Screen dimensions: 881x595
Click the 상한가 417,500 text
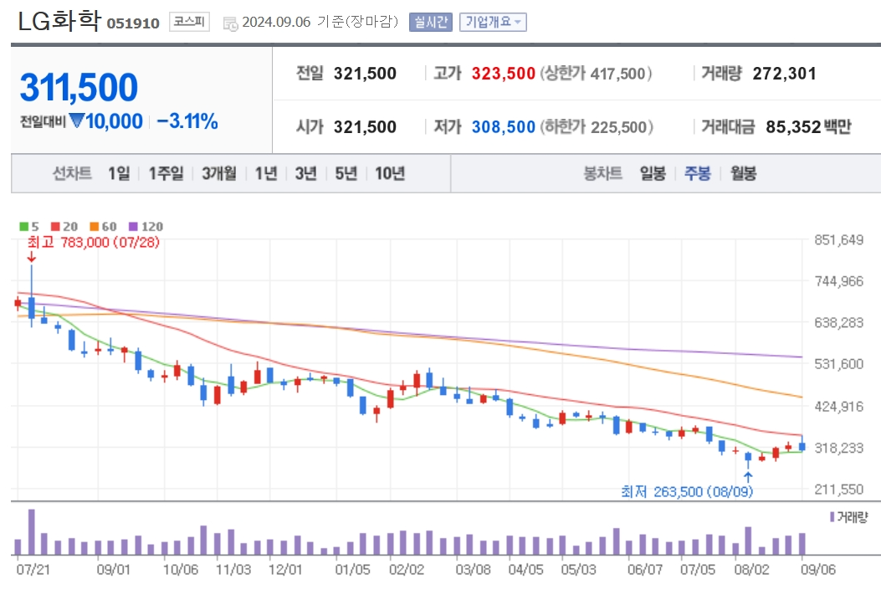click(x=596, y=74)
